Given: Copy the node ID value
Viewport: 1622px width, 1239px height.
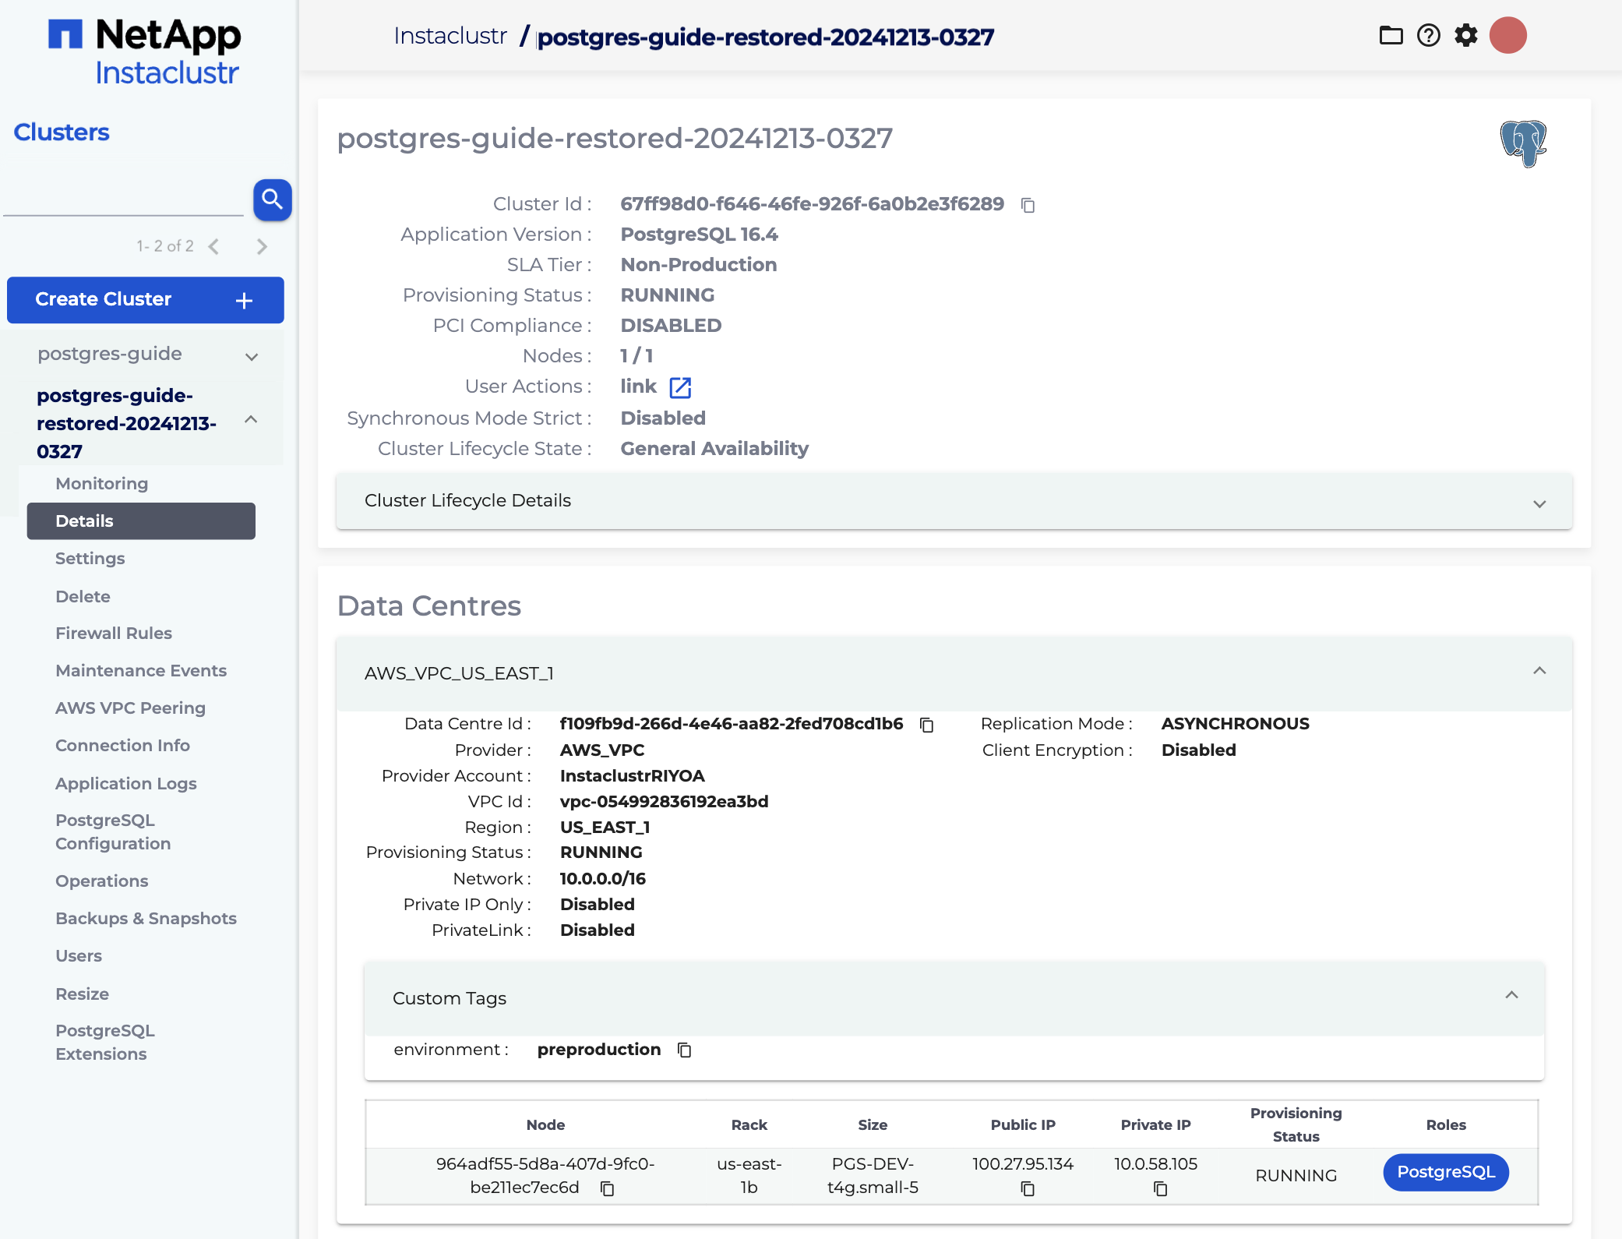Looking at the screenshot, I should pos(607,1188).
